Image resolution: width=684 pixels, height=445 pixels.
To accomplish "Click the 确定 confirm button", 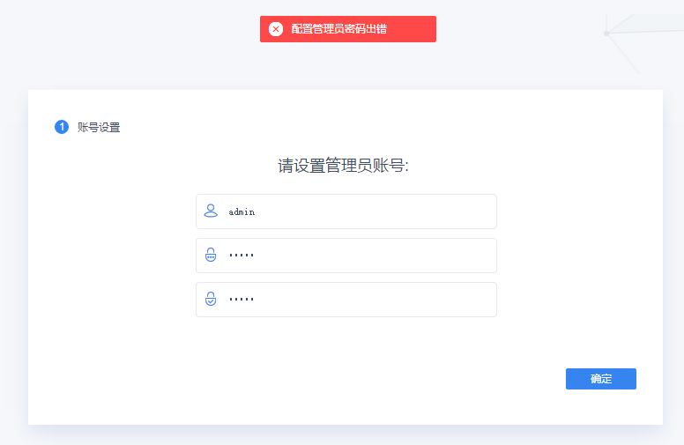I will click(x=600, y=379).
